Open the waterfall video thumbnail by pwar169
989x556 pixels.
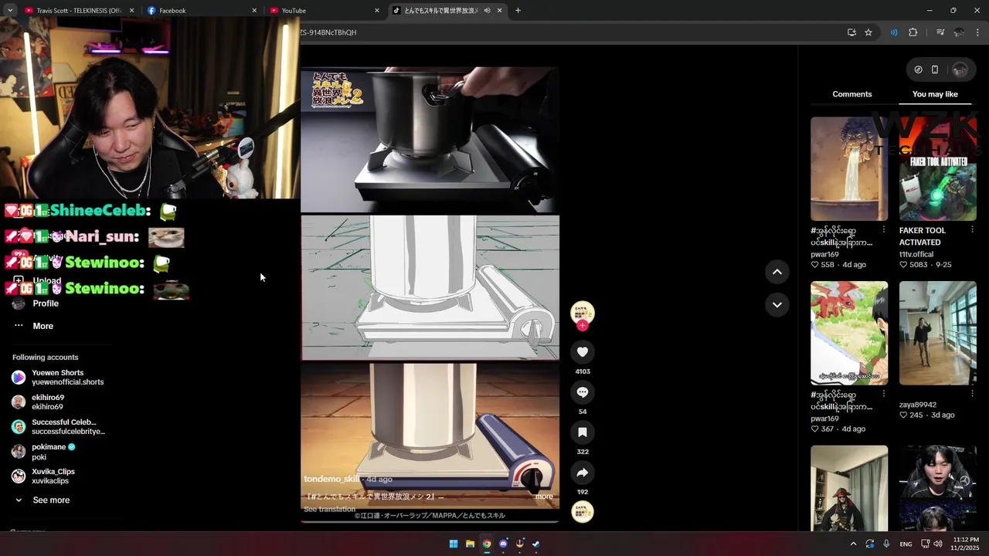[849, 168]
